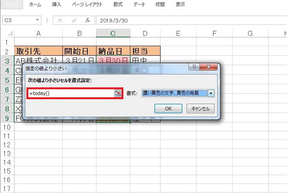Click the range selector icon in dialog
Screen dimensions: 287x193
point(118,93)
